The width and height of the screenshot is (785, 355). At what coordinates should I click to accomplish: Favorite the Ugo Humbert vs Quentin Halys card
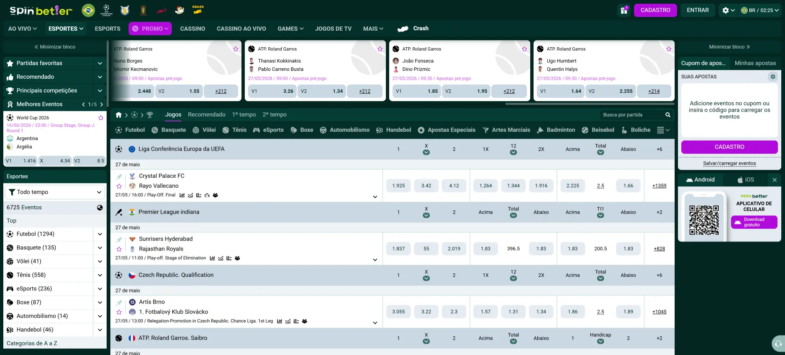pyautogui.click(x=669, y=49)
